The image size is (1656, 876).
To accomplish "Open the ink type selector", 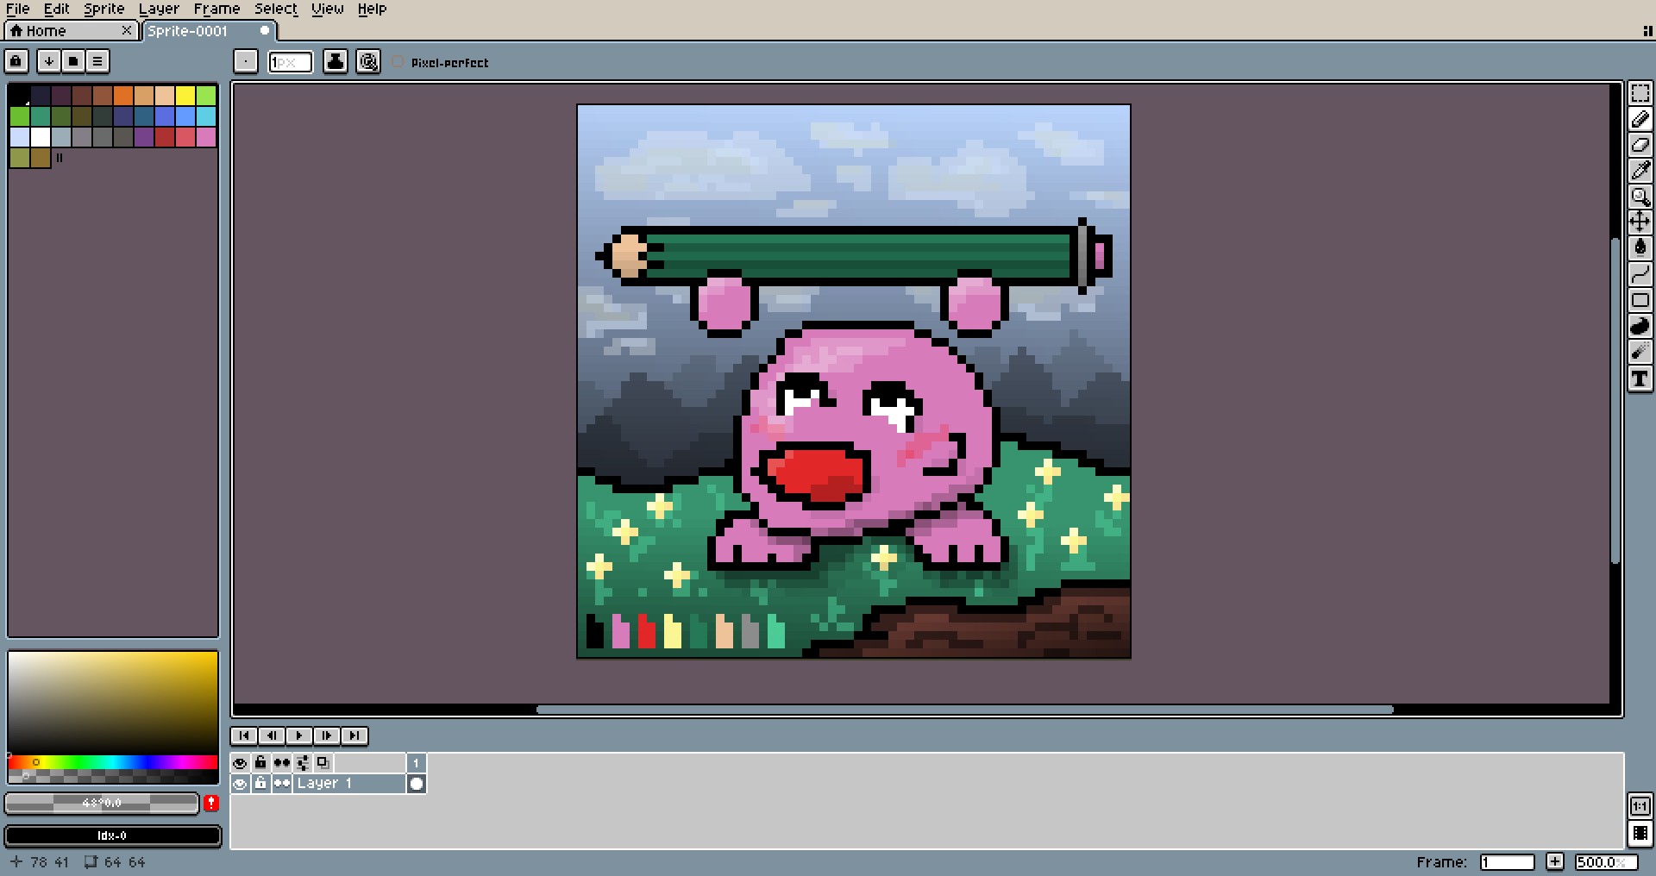I will (336, 61).
